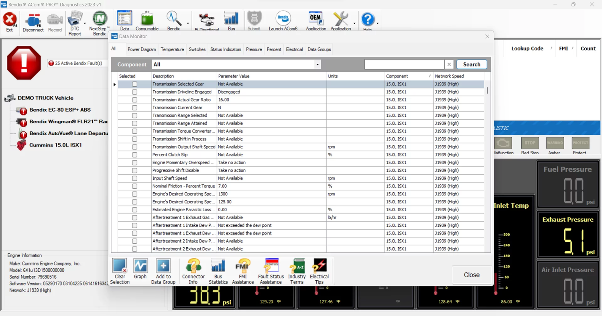Select the Percent Clutch Slip checkbox
Image resolution: width=602 pixels, height=316 pixels.
click(134, 155)
